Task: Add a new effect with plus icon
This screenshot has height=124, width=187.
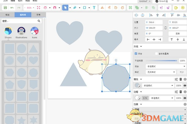Action: coord(185,104)
